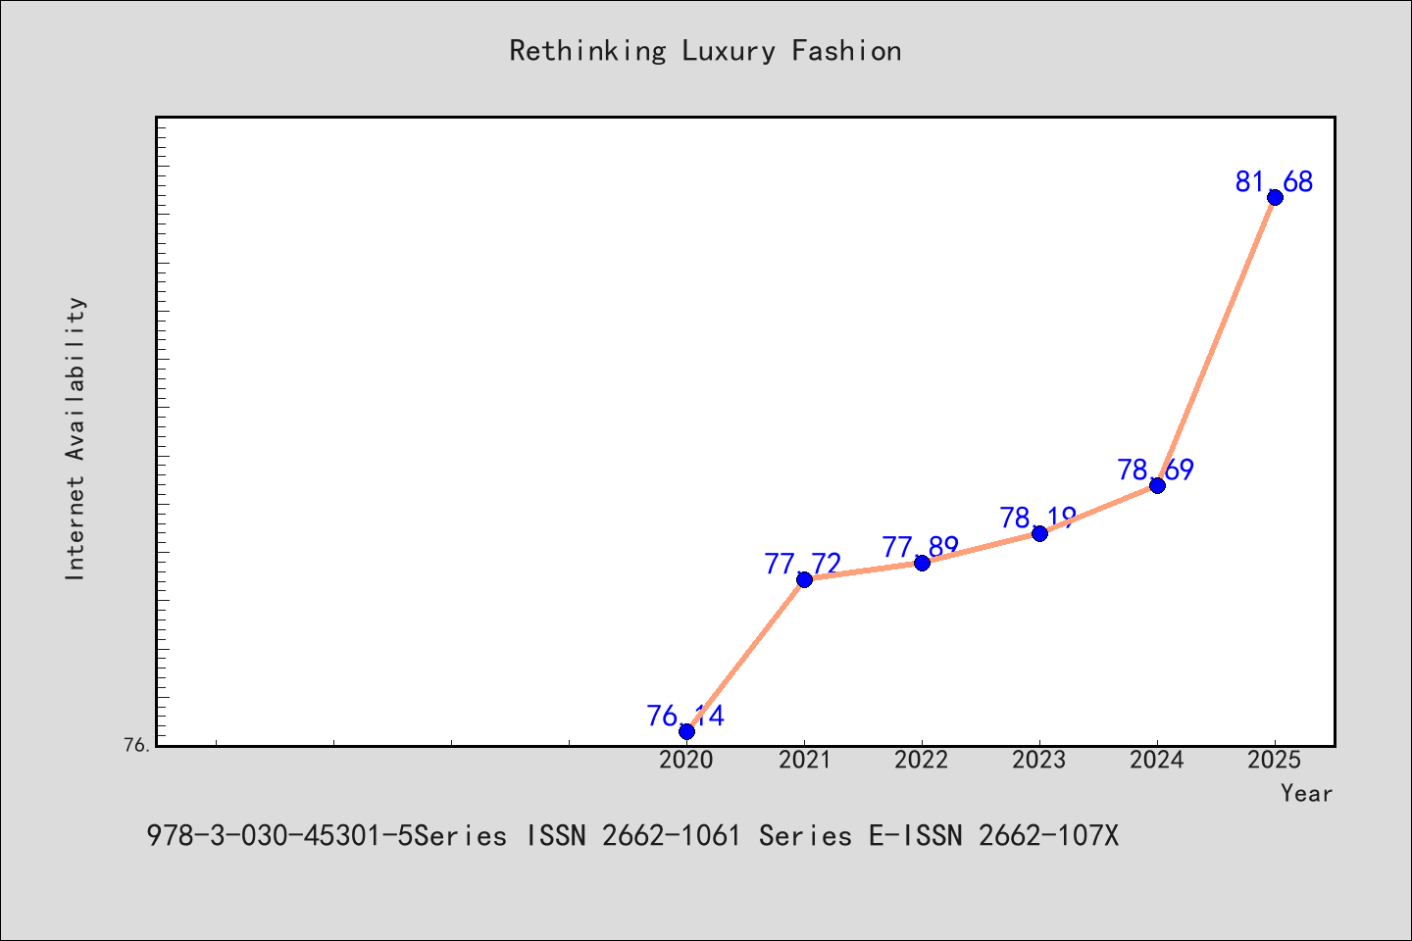This screenshot has height=941, width=1412.
Task: Click the chart title 'Rethinking Luxury Fashion'
Action: pos(705,51)
